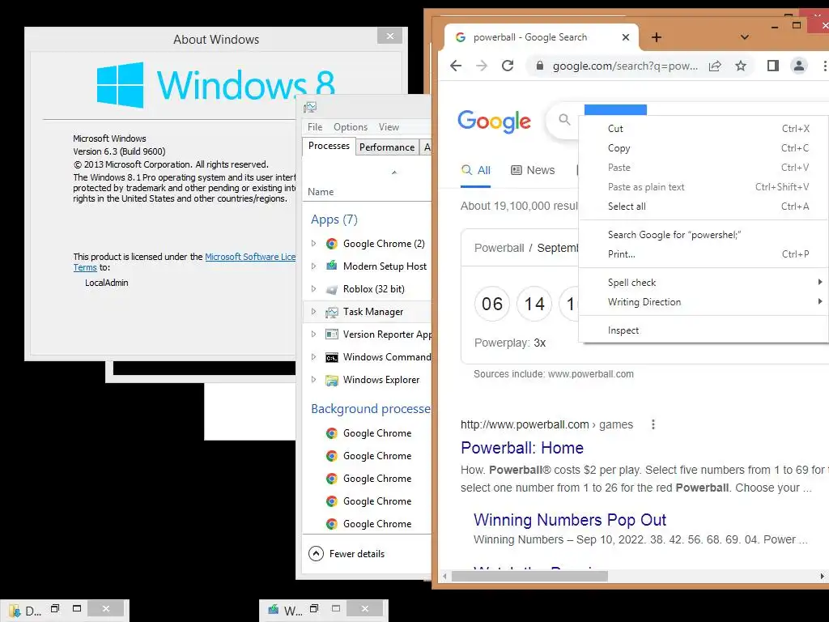Image resolution: width=829 pixels, height=622 pixels.
Task: Open Task Manager File menu
Action: point(315,127)
